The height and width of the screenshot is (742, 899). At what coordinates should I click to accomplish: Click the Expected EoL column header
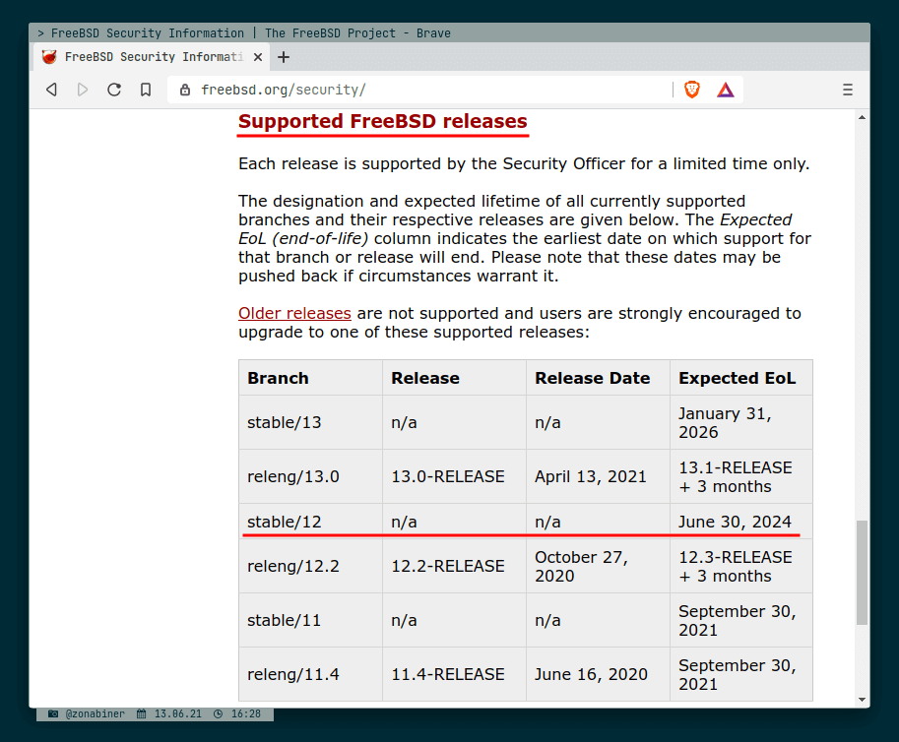click(x=741, y=378)
